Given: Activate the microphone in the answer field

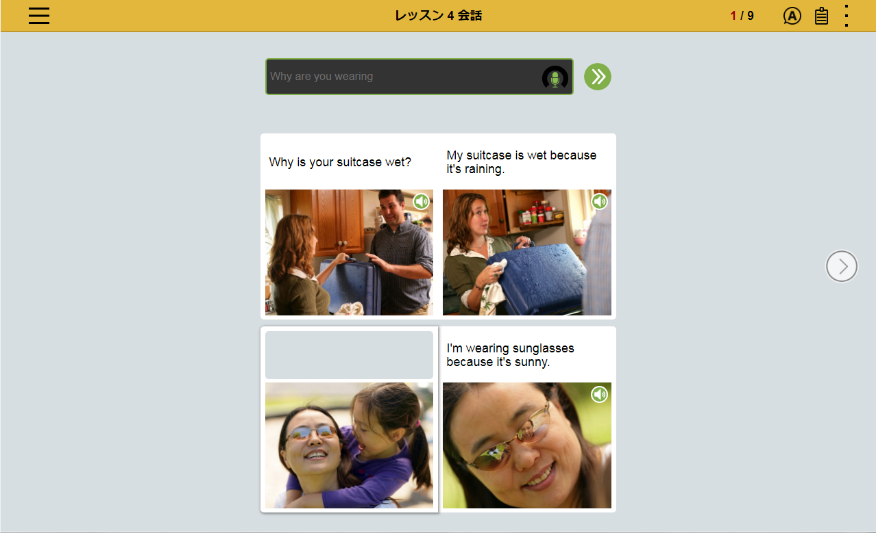Looking at the screenshot, I should click(x=555, y=78).
